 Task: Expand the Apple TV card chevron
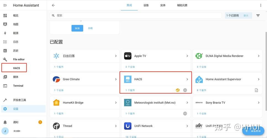click(187, 56)
